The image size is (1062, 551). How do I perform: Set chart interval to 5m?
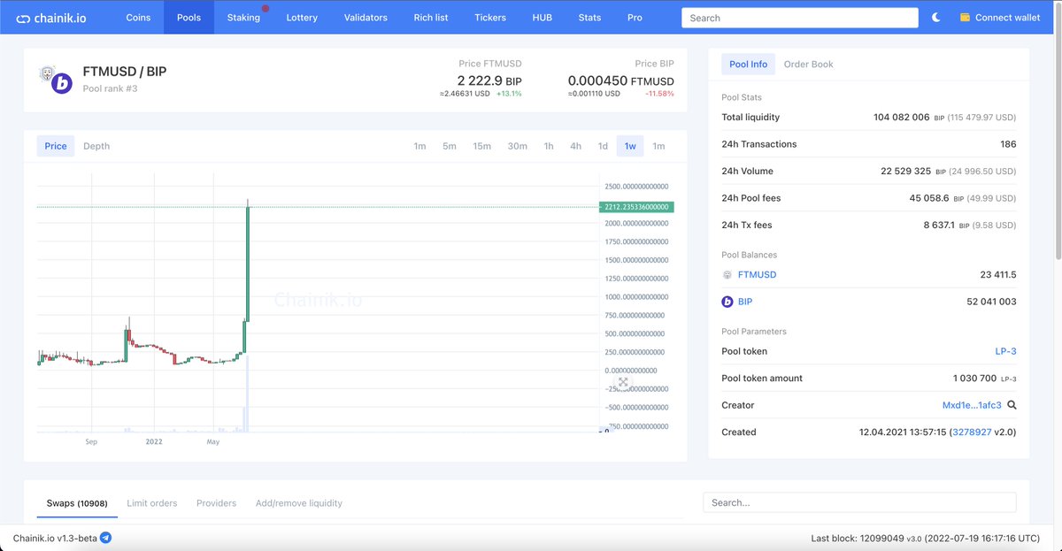pos(450,146)
